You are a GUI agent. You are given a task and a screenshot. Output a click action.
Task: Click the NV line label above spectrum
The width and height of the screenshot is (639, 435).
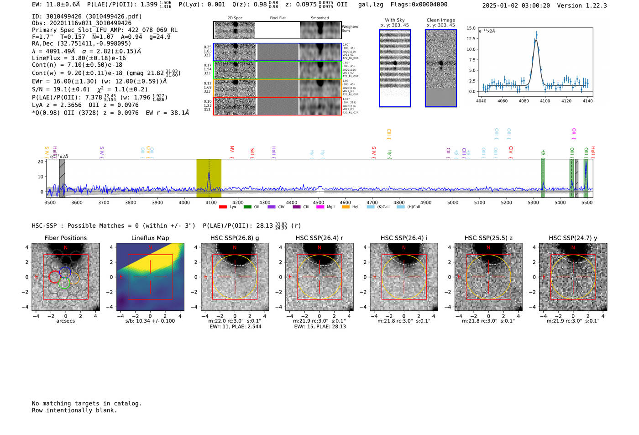pyautogui.click(x=232, y=150)
